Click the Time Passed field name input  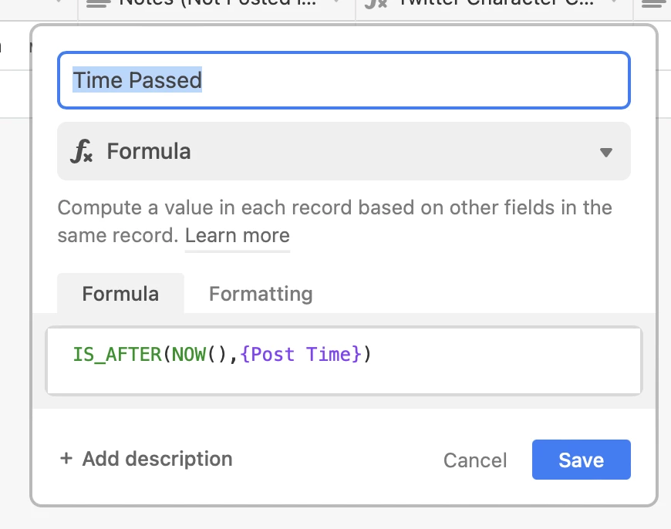pos(344,80)
